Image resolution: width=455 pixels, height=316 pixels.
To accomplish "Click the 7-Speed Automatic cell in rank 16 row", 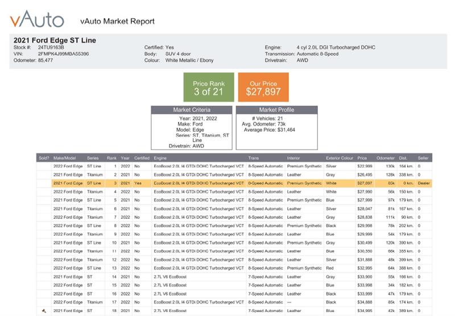I will (x=265, y=294).
